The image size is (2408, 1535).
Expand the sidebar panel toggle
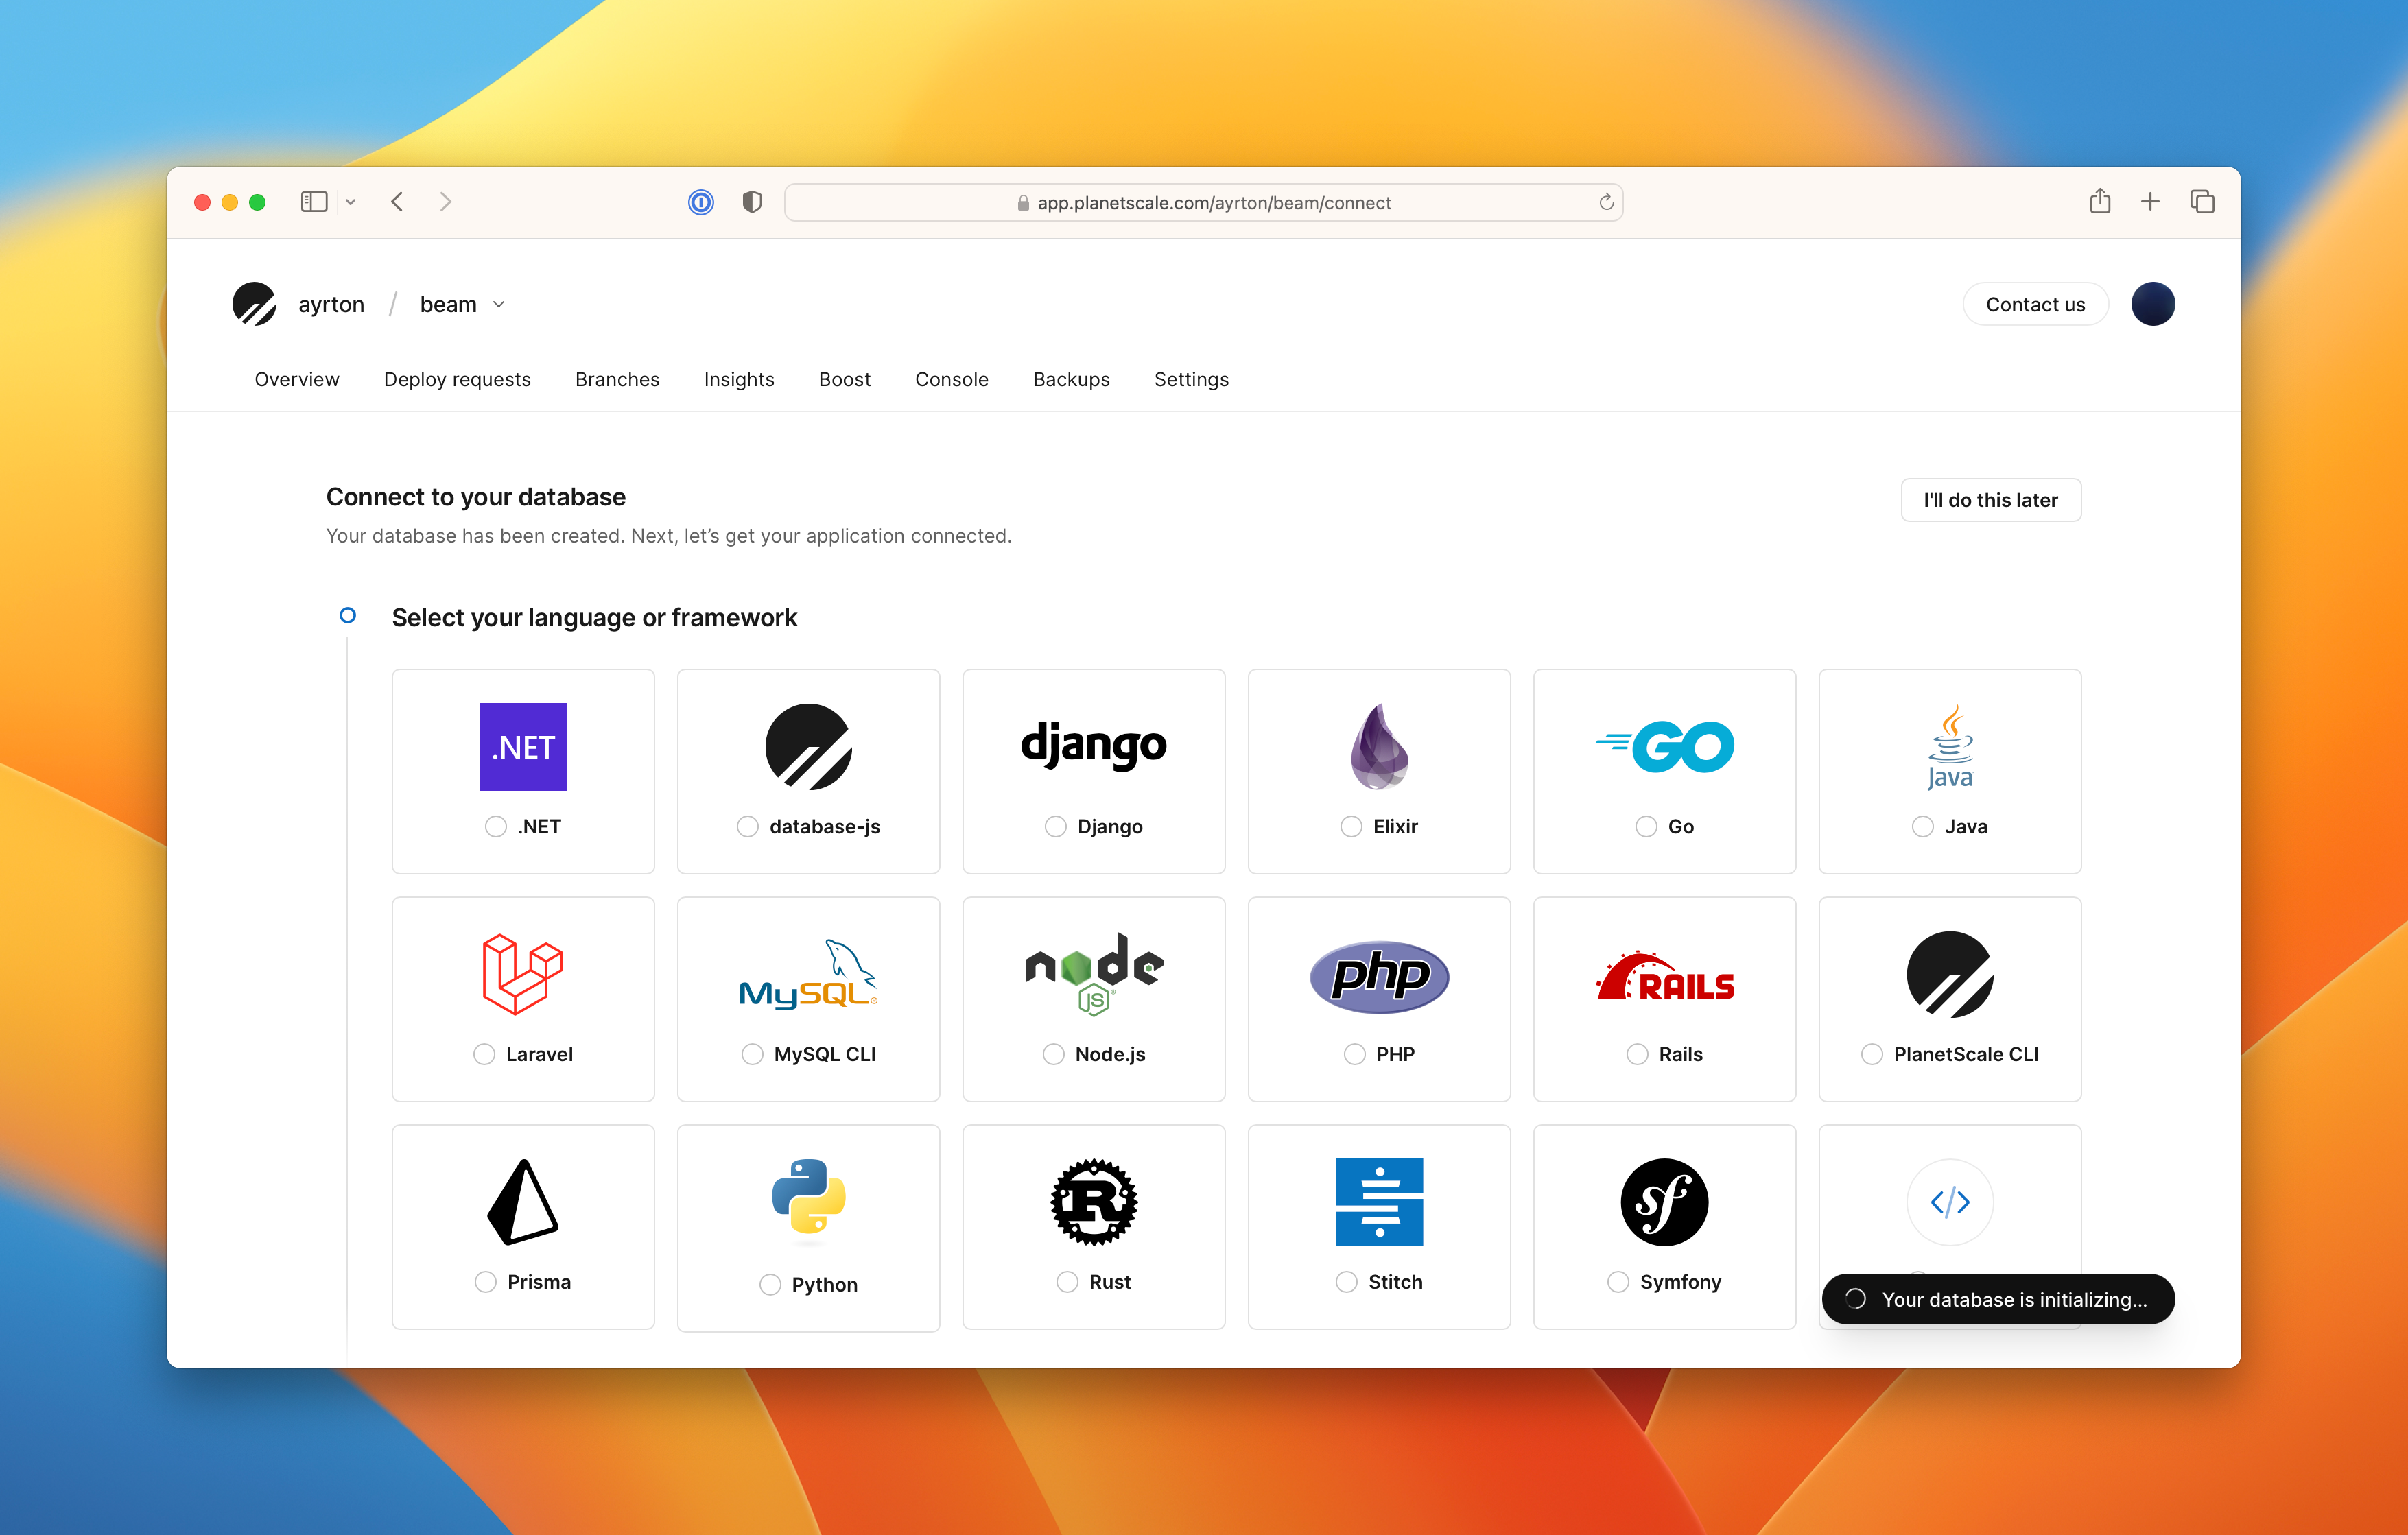point(316,202)
